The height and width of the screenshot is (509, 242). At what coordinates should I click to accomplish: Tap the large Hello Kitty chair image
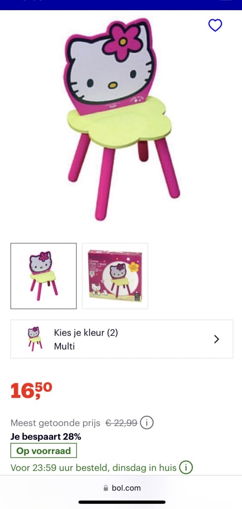121,119
